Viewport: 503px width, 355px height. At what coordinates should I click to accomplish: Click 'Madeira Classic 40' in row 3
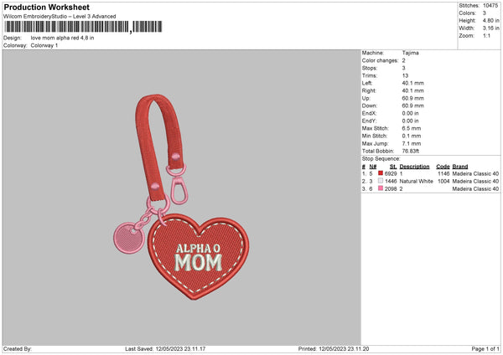[x=475, y=189]
